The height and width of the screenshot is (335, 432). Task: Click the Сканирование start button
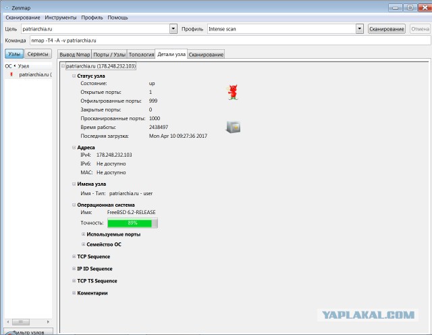(x=387, y=29)
